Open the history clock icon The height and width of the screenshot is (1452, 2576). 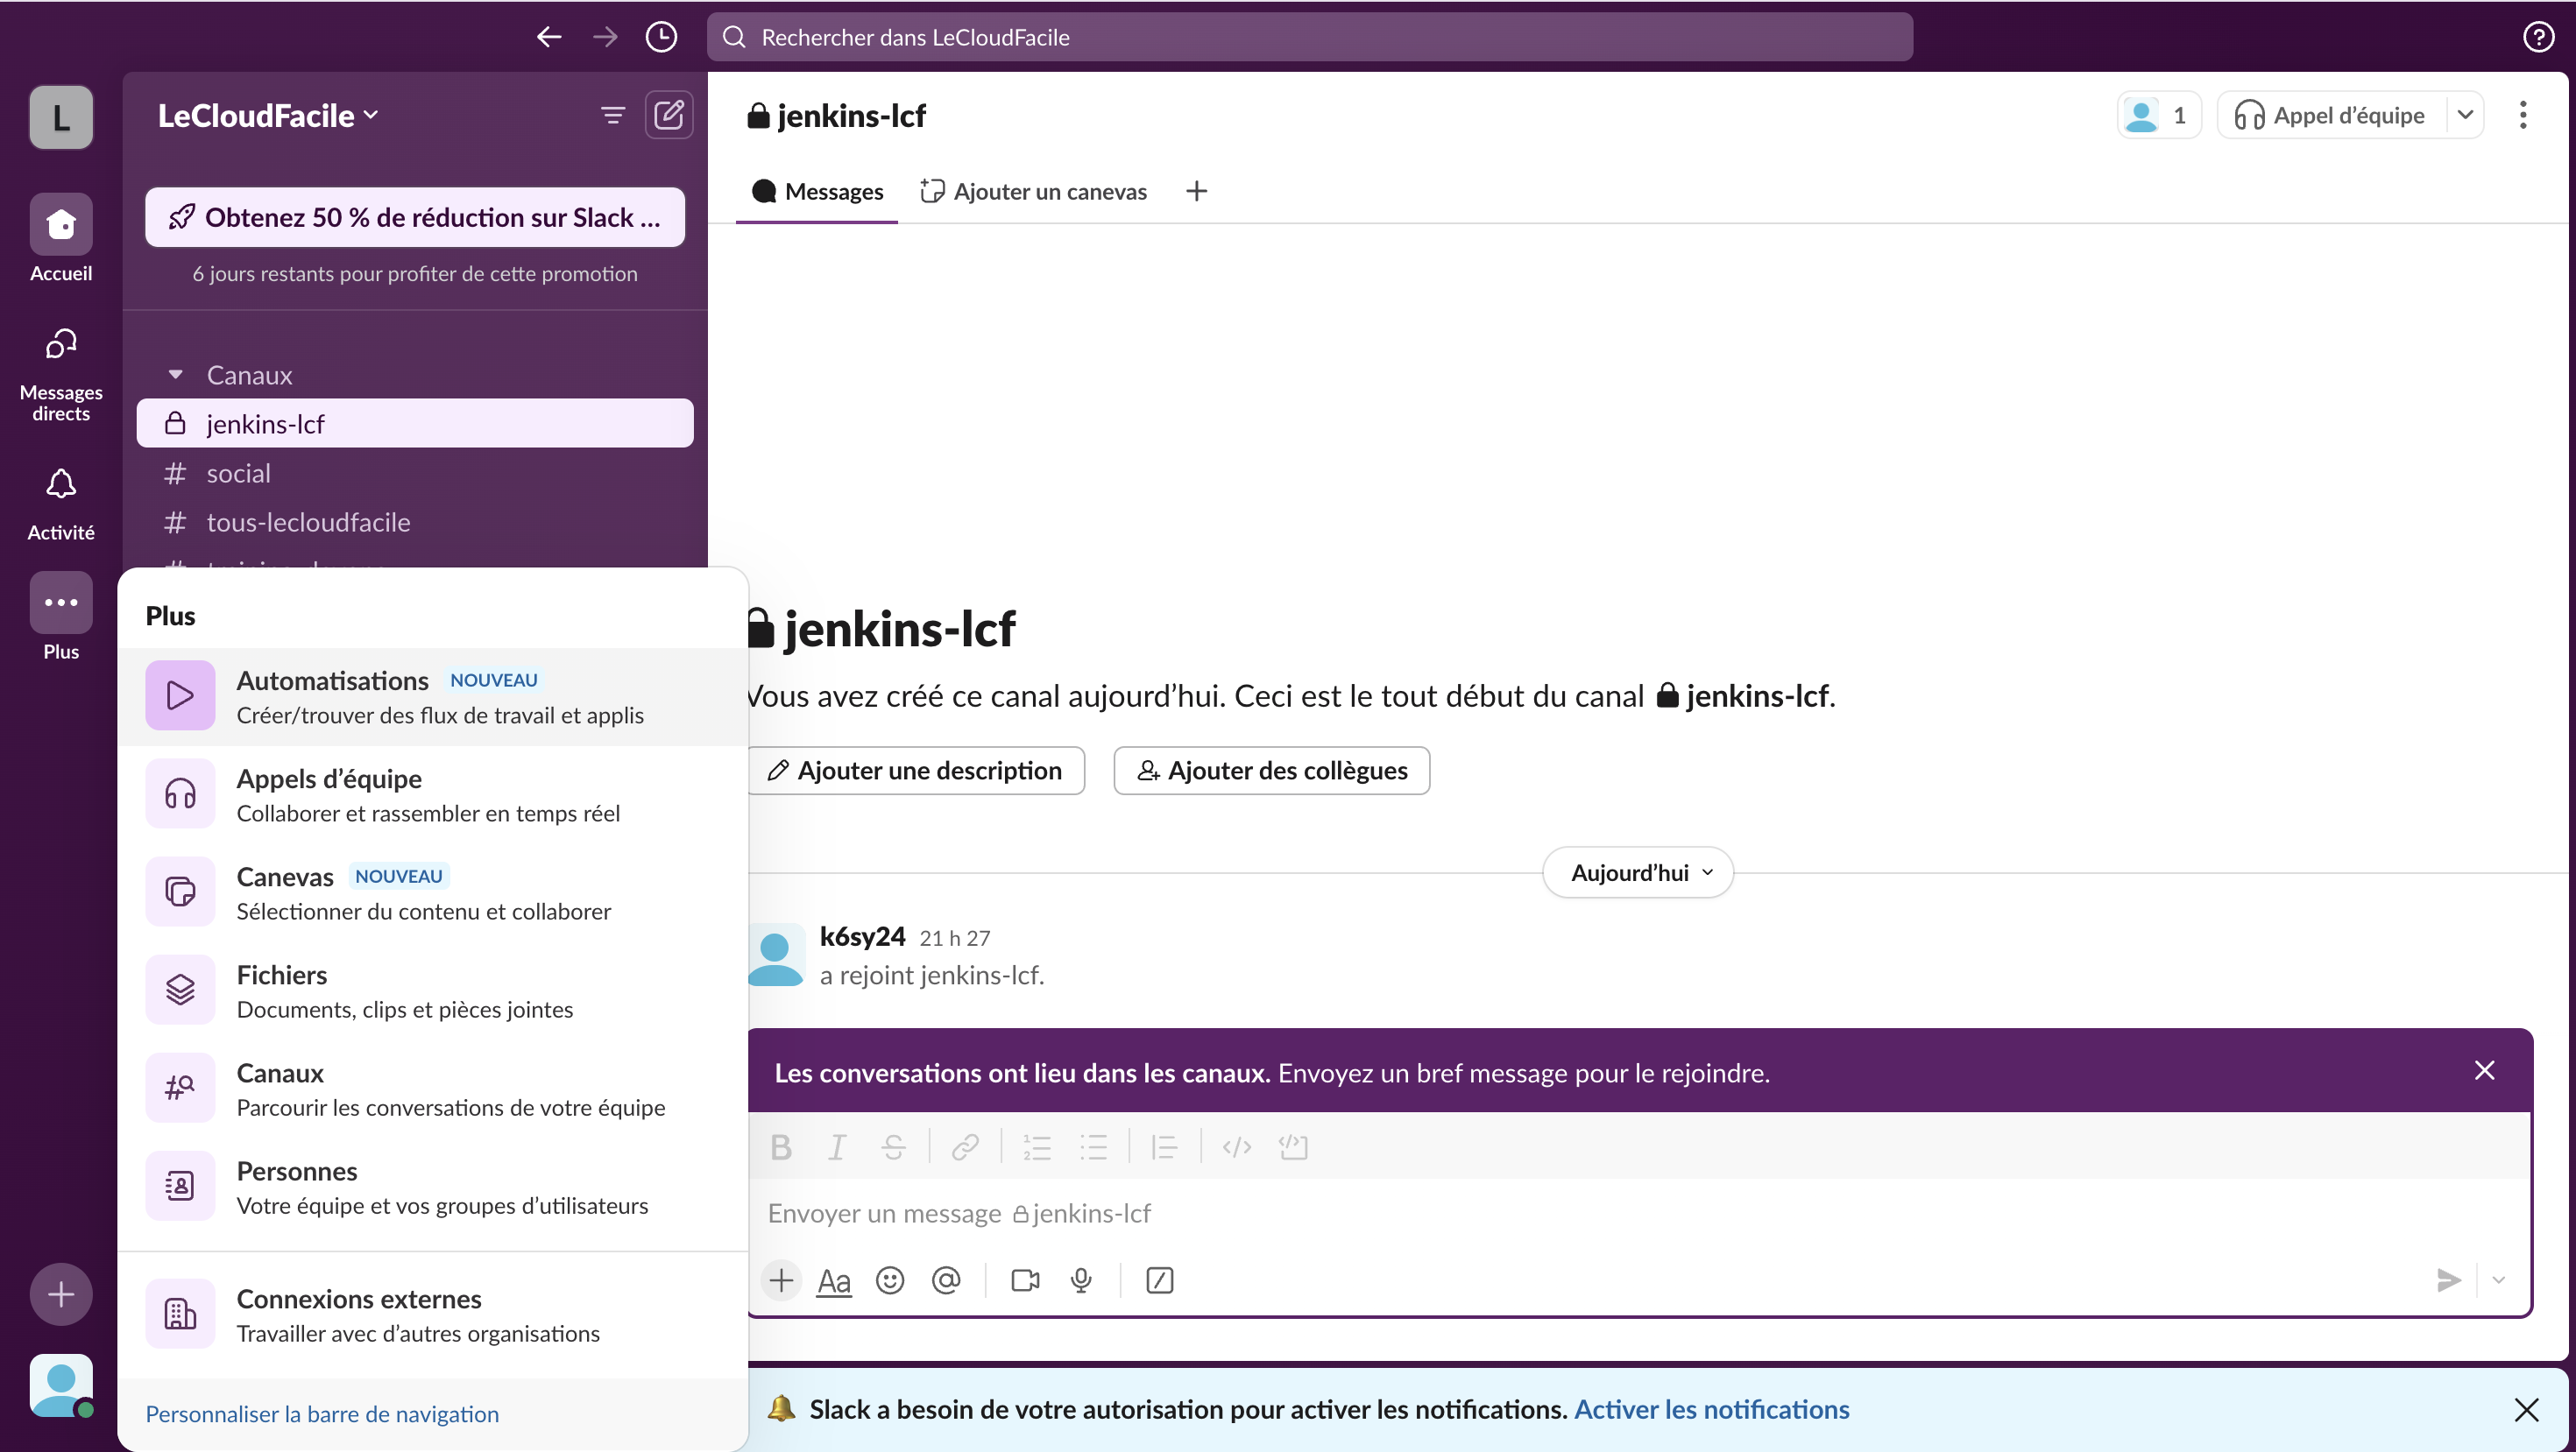point(661,37)
